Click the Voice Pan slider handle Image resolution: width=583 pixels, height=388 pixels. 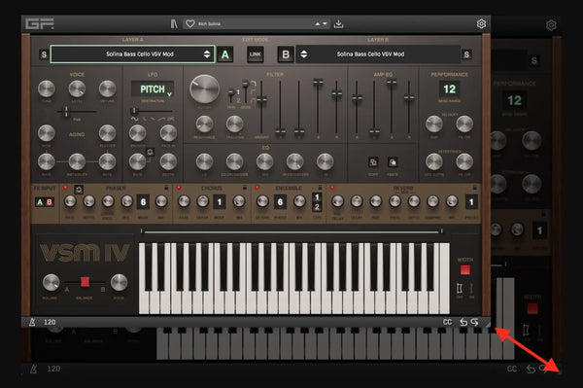click(x=66, y=111)
